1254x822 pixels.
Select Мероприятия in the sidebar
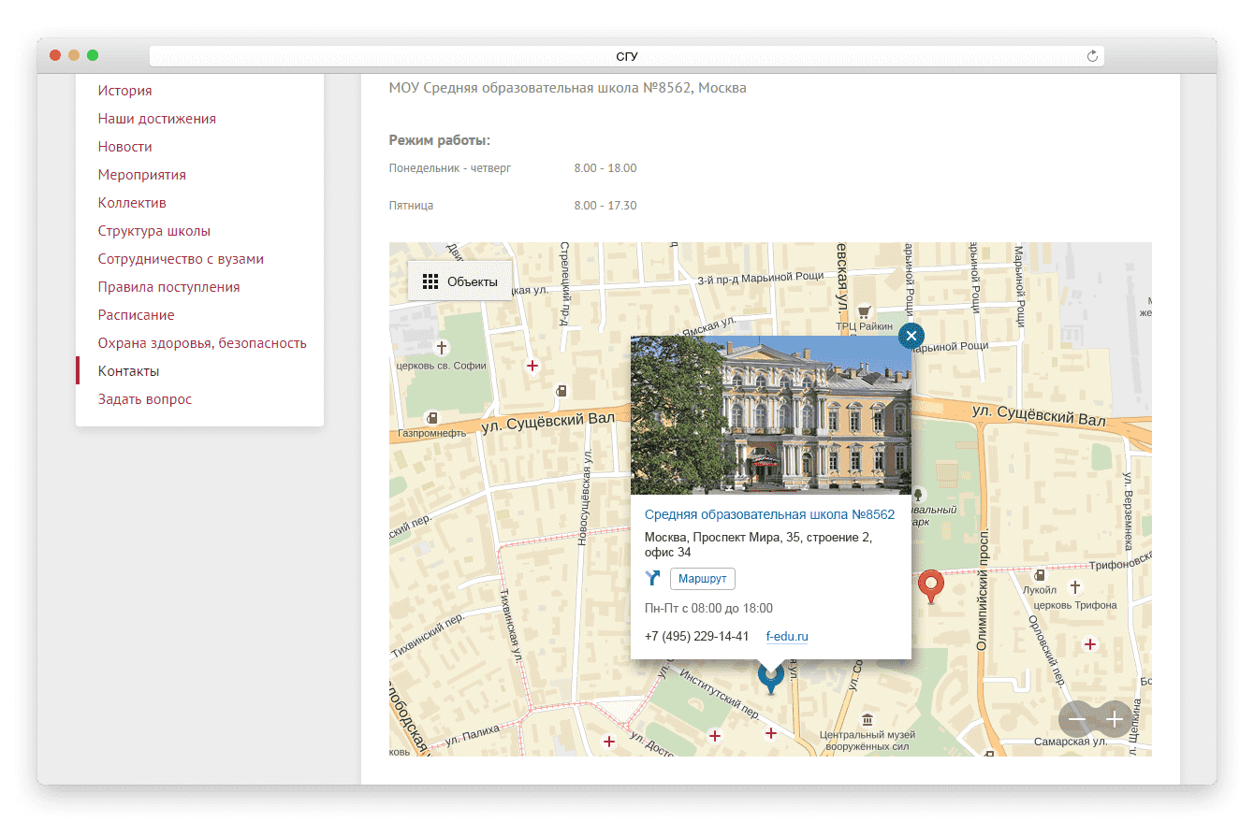coord(142,175)
